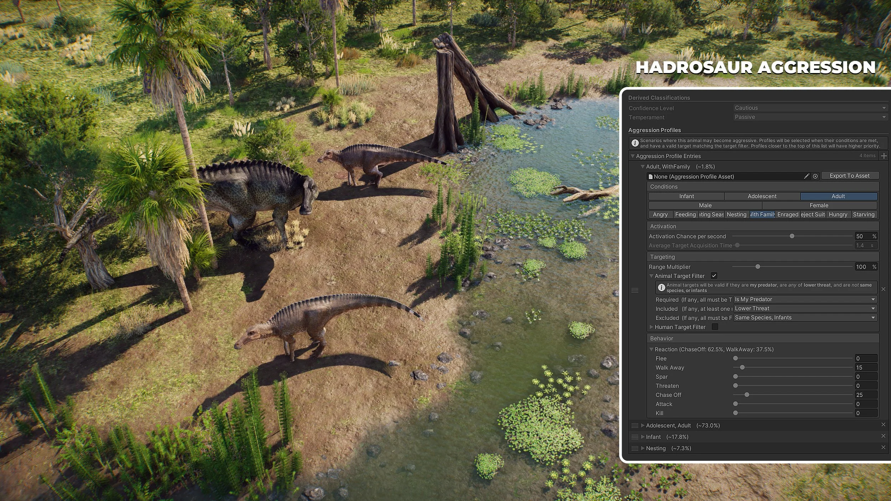
Task: Enable the Human Target Filter checkbox
Action: click(715, 327)
